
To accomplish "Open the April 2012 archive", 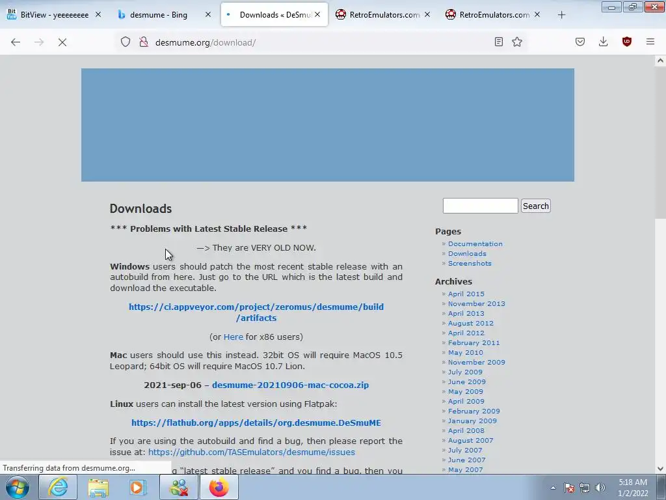I will coord(466,333).
